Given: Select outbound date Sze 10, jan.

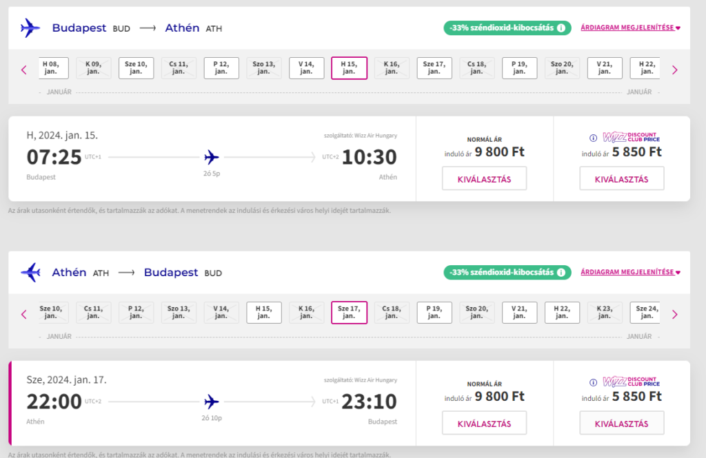Looking at the screenshot, I should (x=136, y=67).
